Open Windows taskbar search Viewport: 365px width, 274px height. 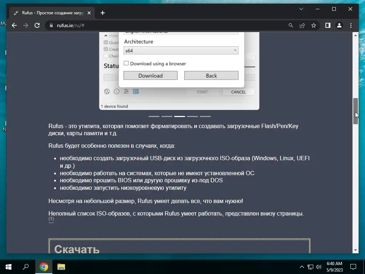point(26,267)
